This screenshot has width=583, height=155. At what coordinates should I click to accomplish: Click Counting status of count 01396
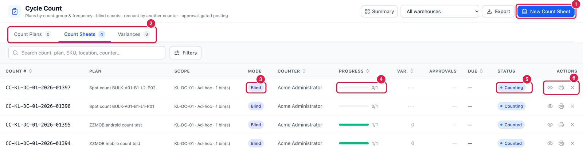click(512, 106)
